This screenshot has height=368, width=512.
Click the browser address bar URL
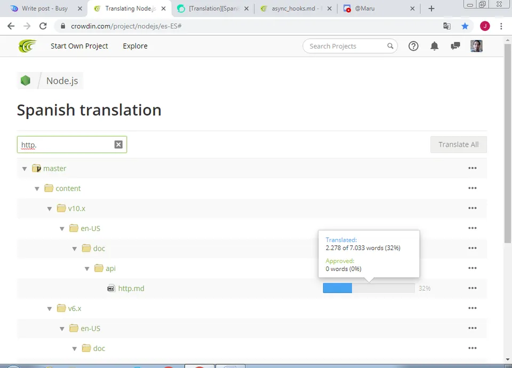(x=126, y=26)
